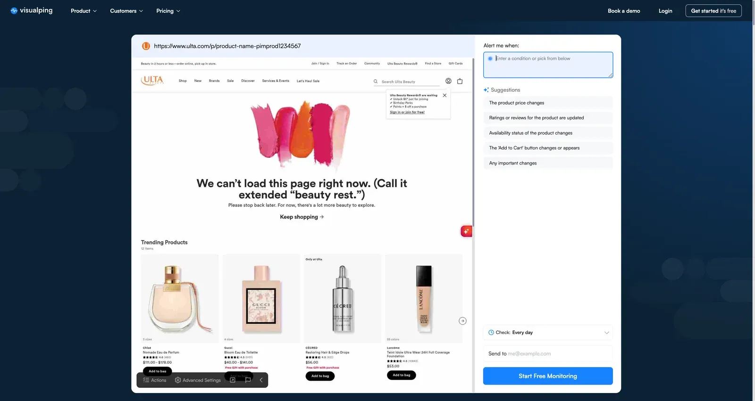
Task: Open the Sale menu in Ulta header
Action: [x=230, y=81]
